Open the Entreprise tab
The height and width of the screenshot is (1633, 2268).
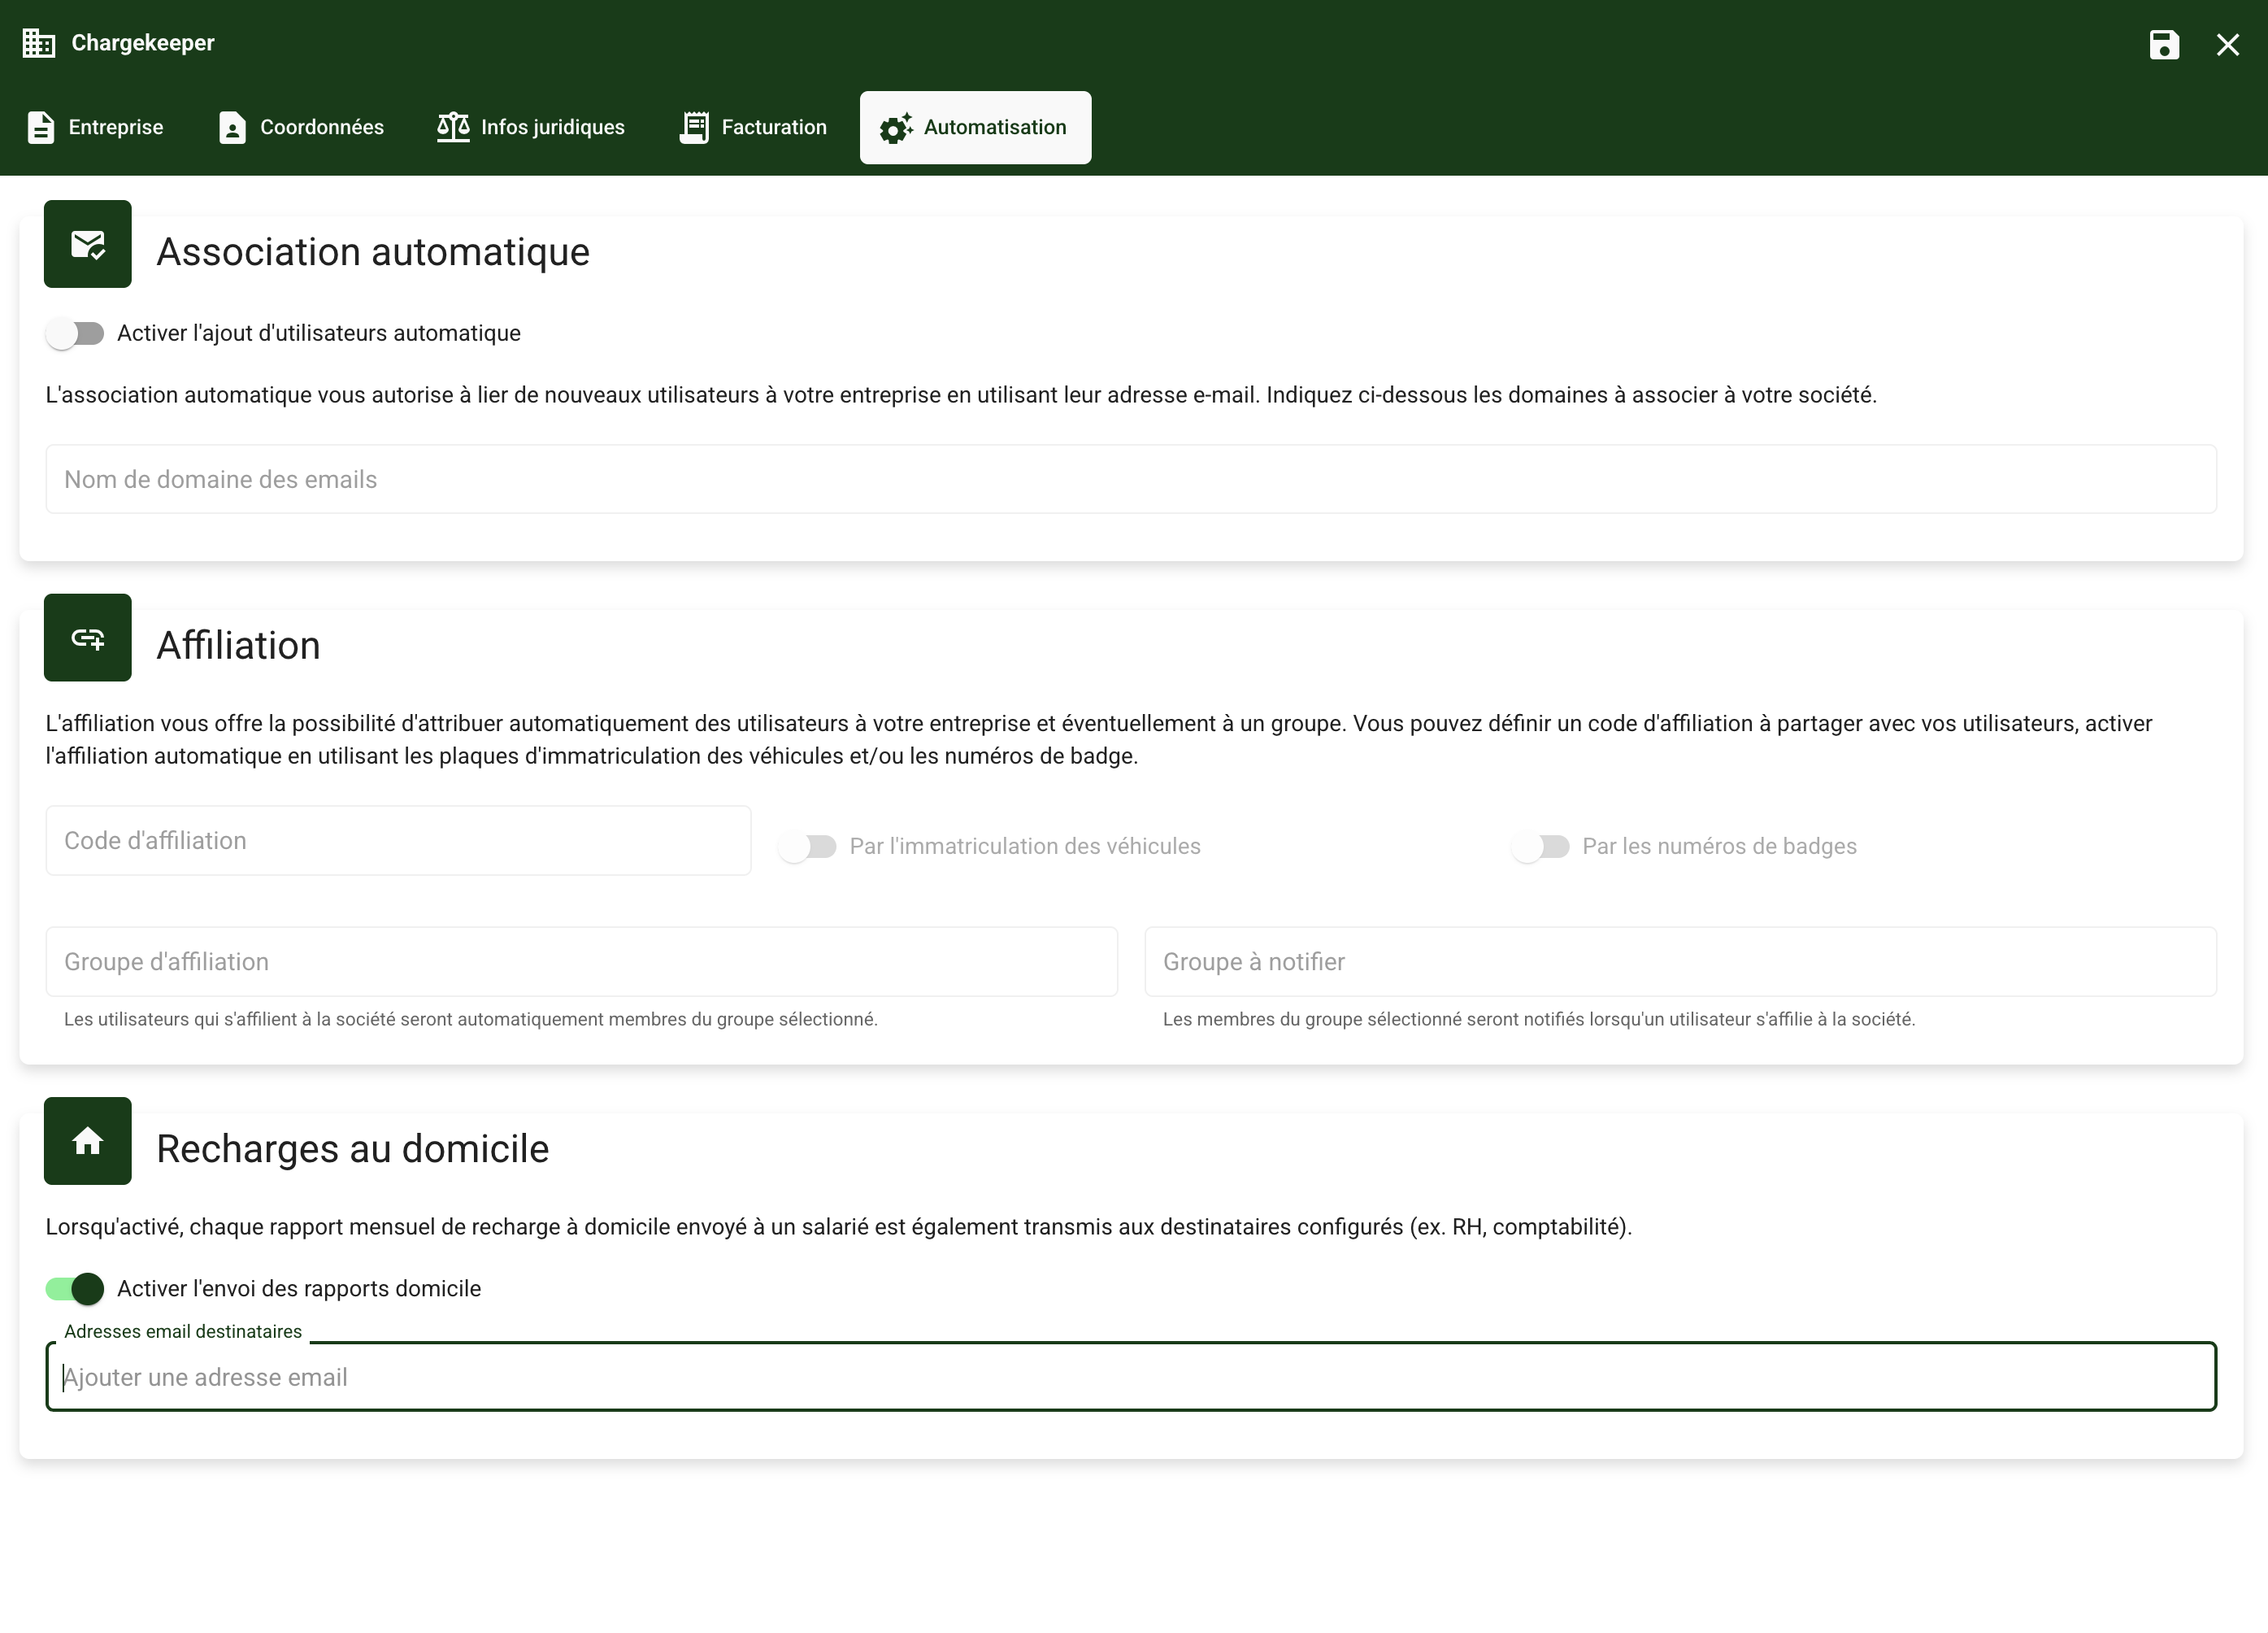(x=95, y=127)
